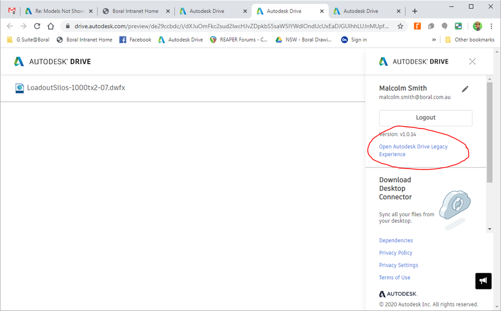Switch to the Boral Intranet Home tab
The image size is (501, 311).
136,11
